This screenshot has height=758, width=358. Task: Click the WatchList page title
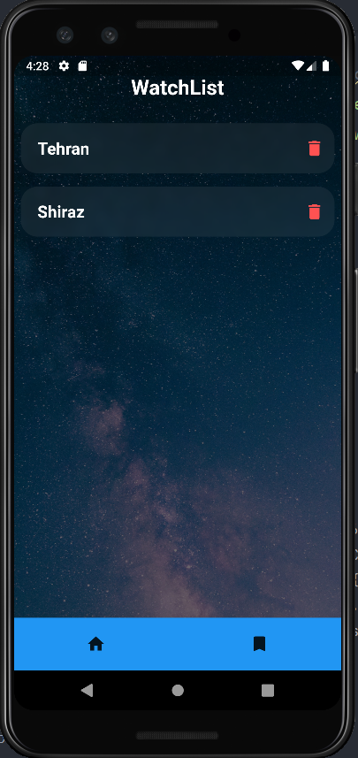tap(178, 88)
